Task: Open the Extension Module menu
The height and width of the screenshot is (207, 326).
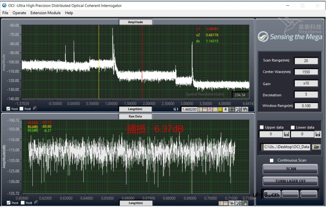Action: [x=45, y=13]
